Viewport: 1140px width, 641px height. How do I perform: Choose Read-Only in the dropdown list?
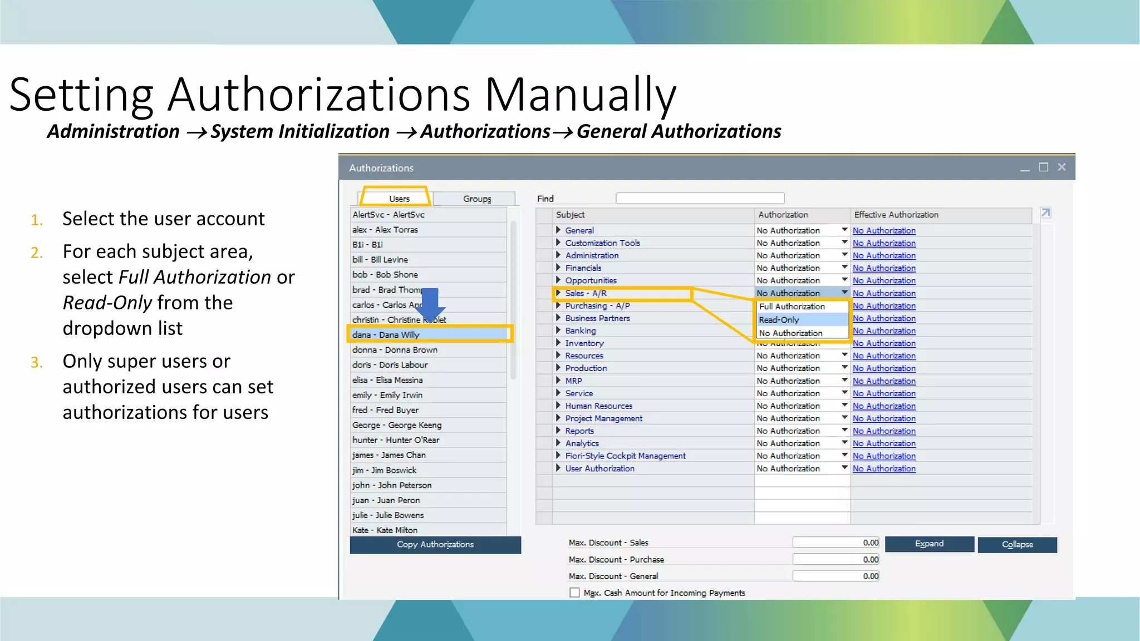[802, 320]
